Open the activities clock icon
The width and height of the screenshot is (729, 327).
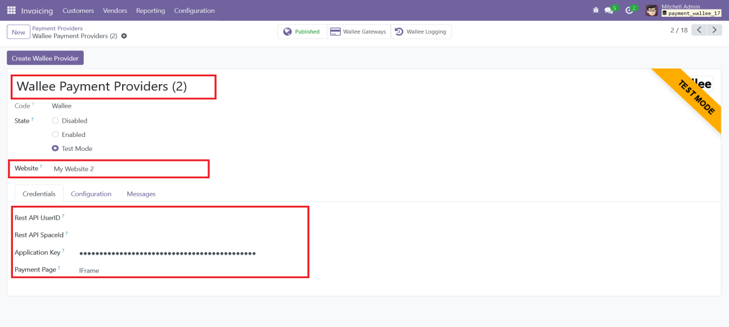(x=629, y=11)
